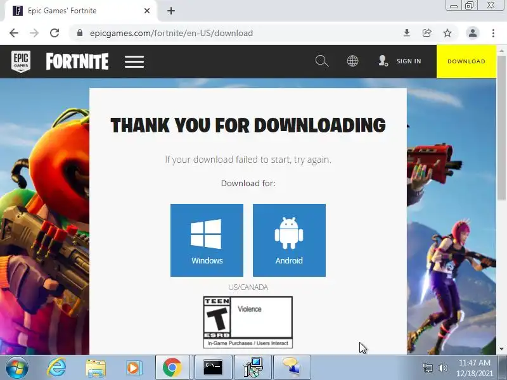Close the Epic Games' Fortnite tab

[x=147, y=11]
